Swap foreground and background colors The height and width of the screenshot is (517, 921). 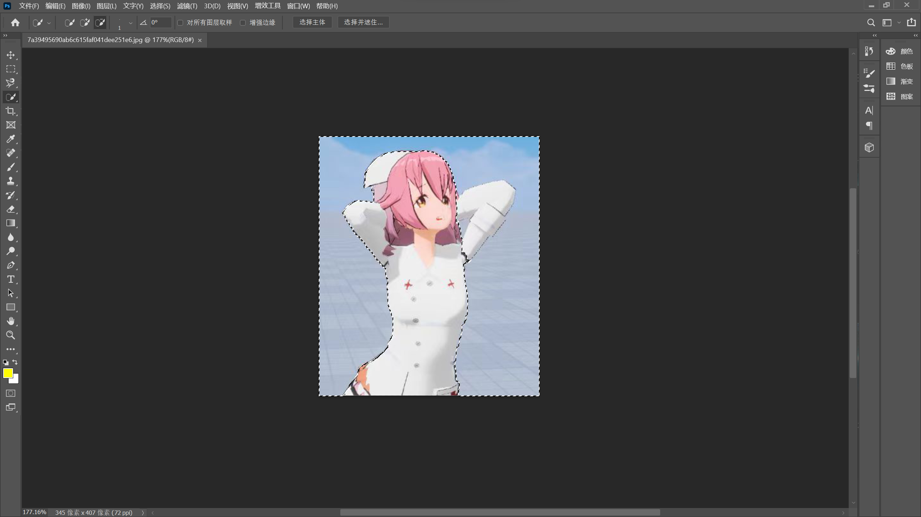click(15, 362)
